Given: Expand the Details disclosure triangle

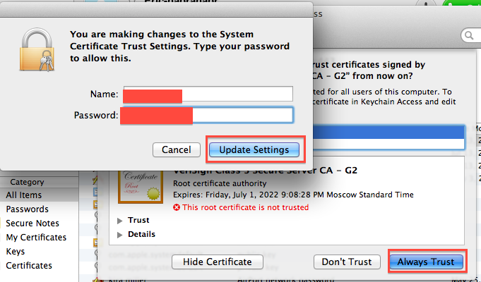Looking at the screenshot, I should tap(120, 234).
